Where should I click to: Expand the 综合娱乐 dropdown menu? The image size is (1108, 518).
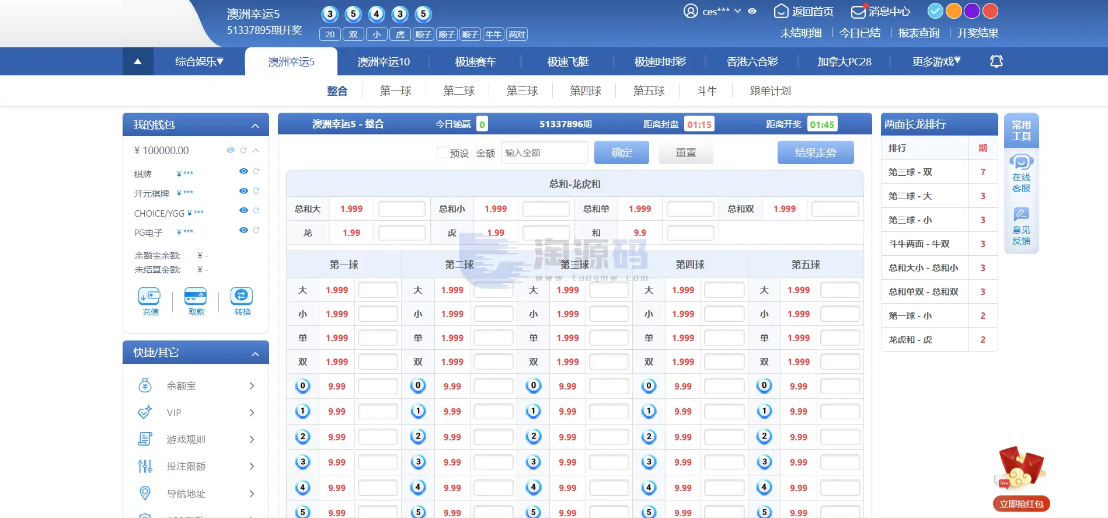pyautogui.click(x=199, y=61)
